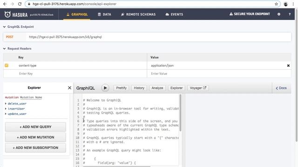Click Add New Query button
This screenshot has width=298, height=167.
coord(35,127)
